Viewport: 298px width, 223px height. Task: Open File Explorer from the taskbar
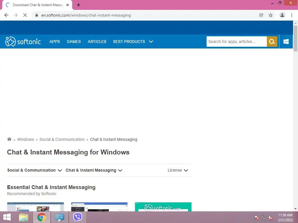(24, 217)
